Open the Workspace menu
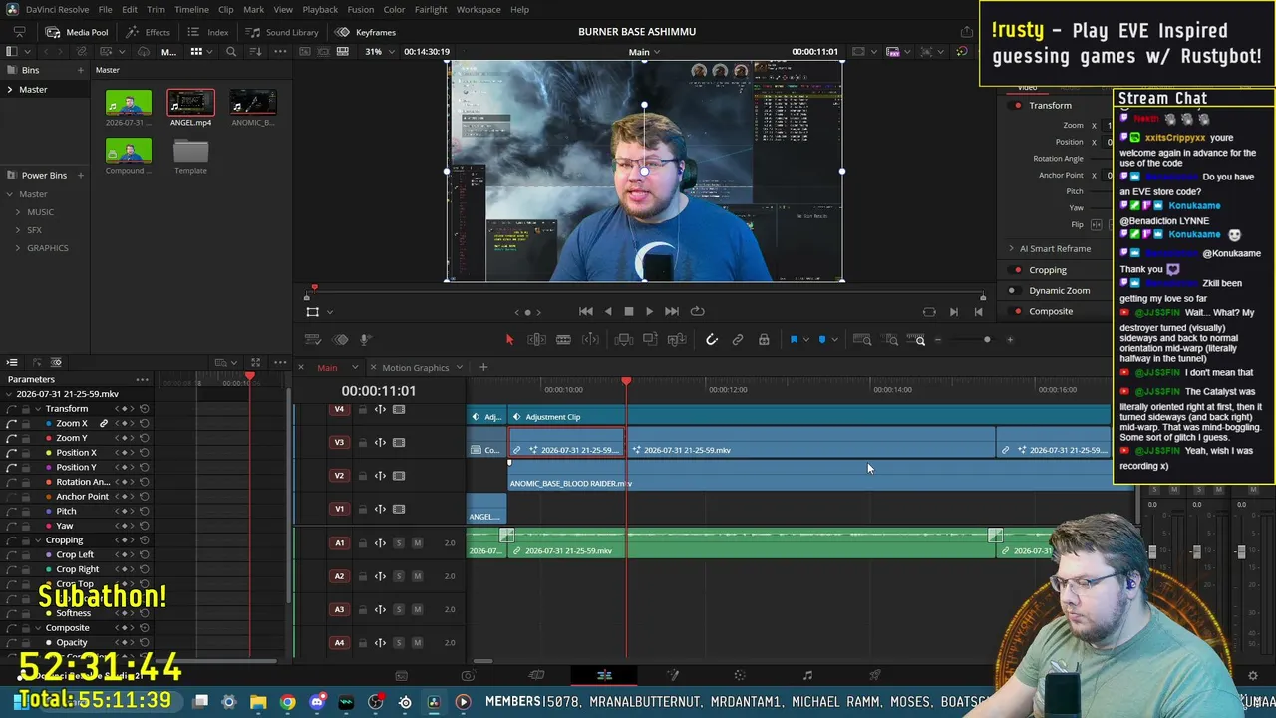The image size is (1276, 718). pyautogui.click(x=478, y=9)
